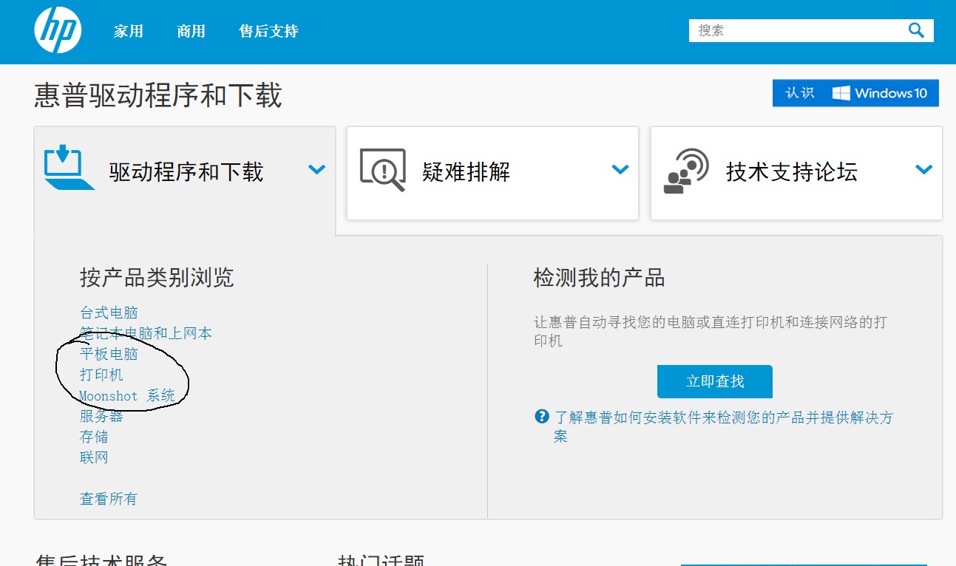The height and width of the screenshot is (566, 956).
Task: Click the HP logo
Action: 58,30
